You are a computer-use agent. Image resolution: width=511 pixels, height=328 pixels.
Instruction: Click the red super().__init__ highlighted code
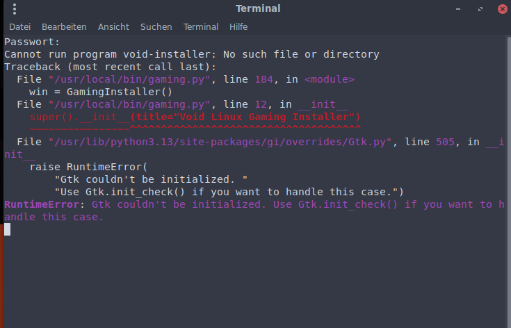(194, 117)
